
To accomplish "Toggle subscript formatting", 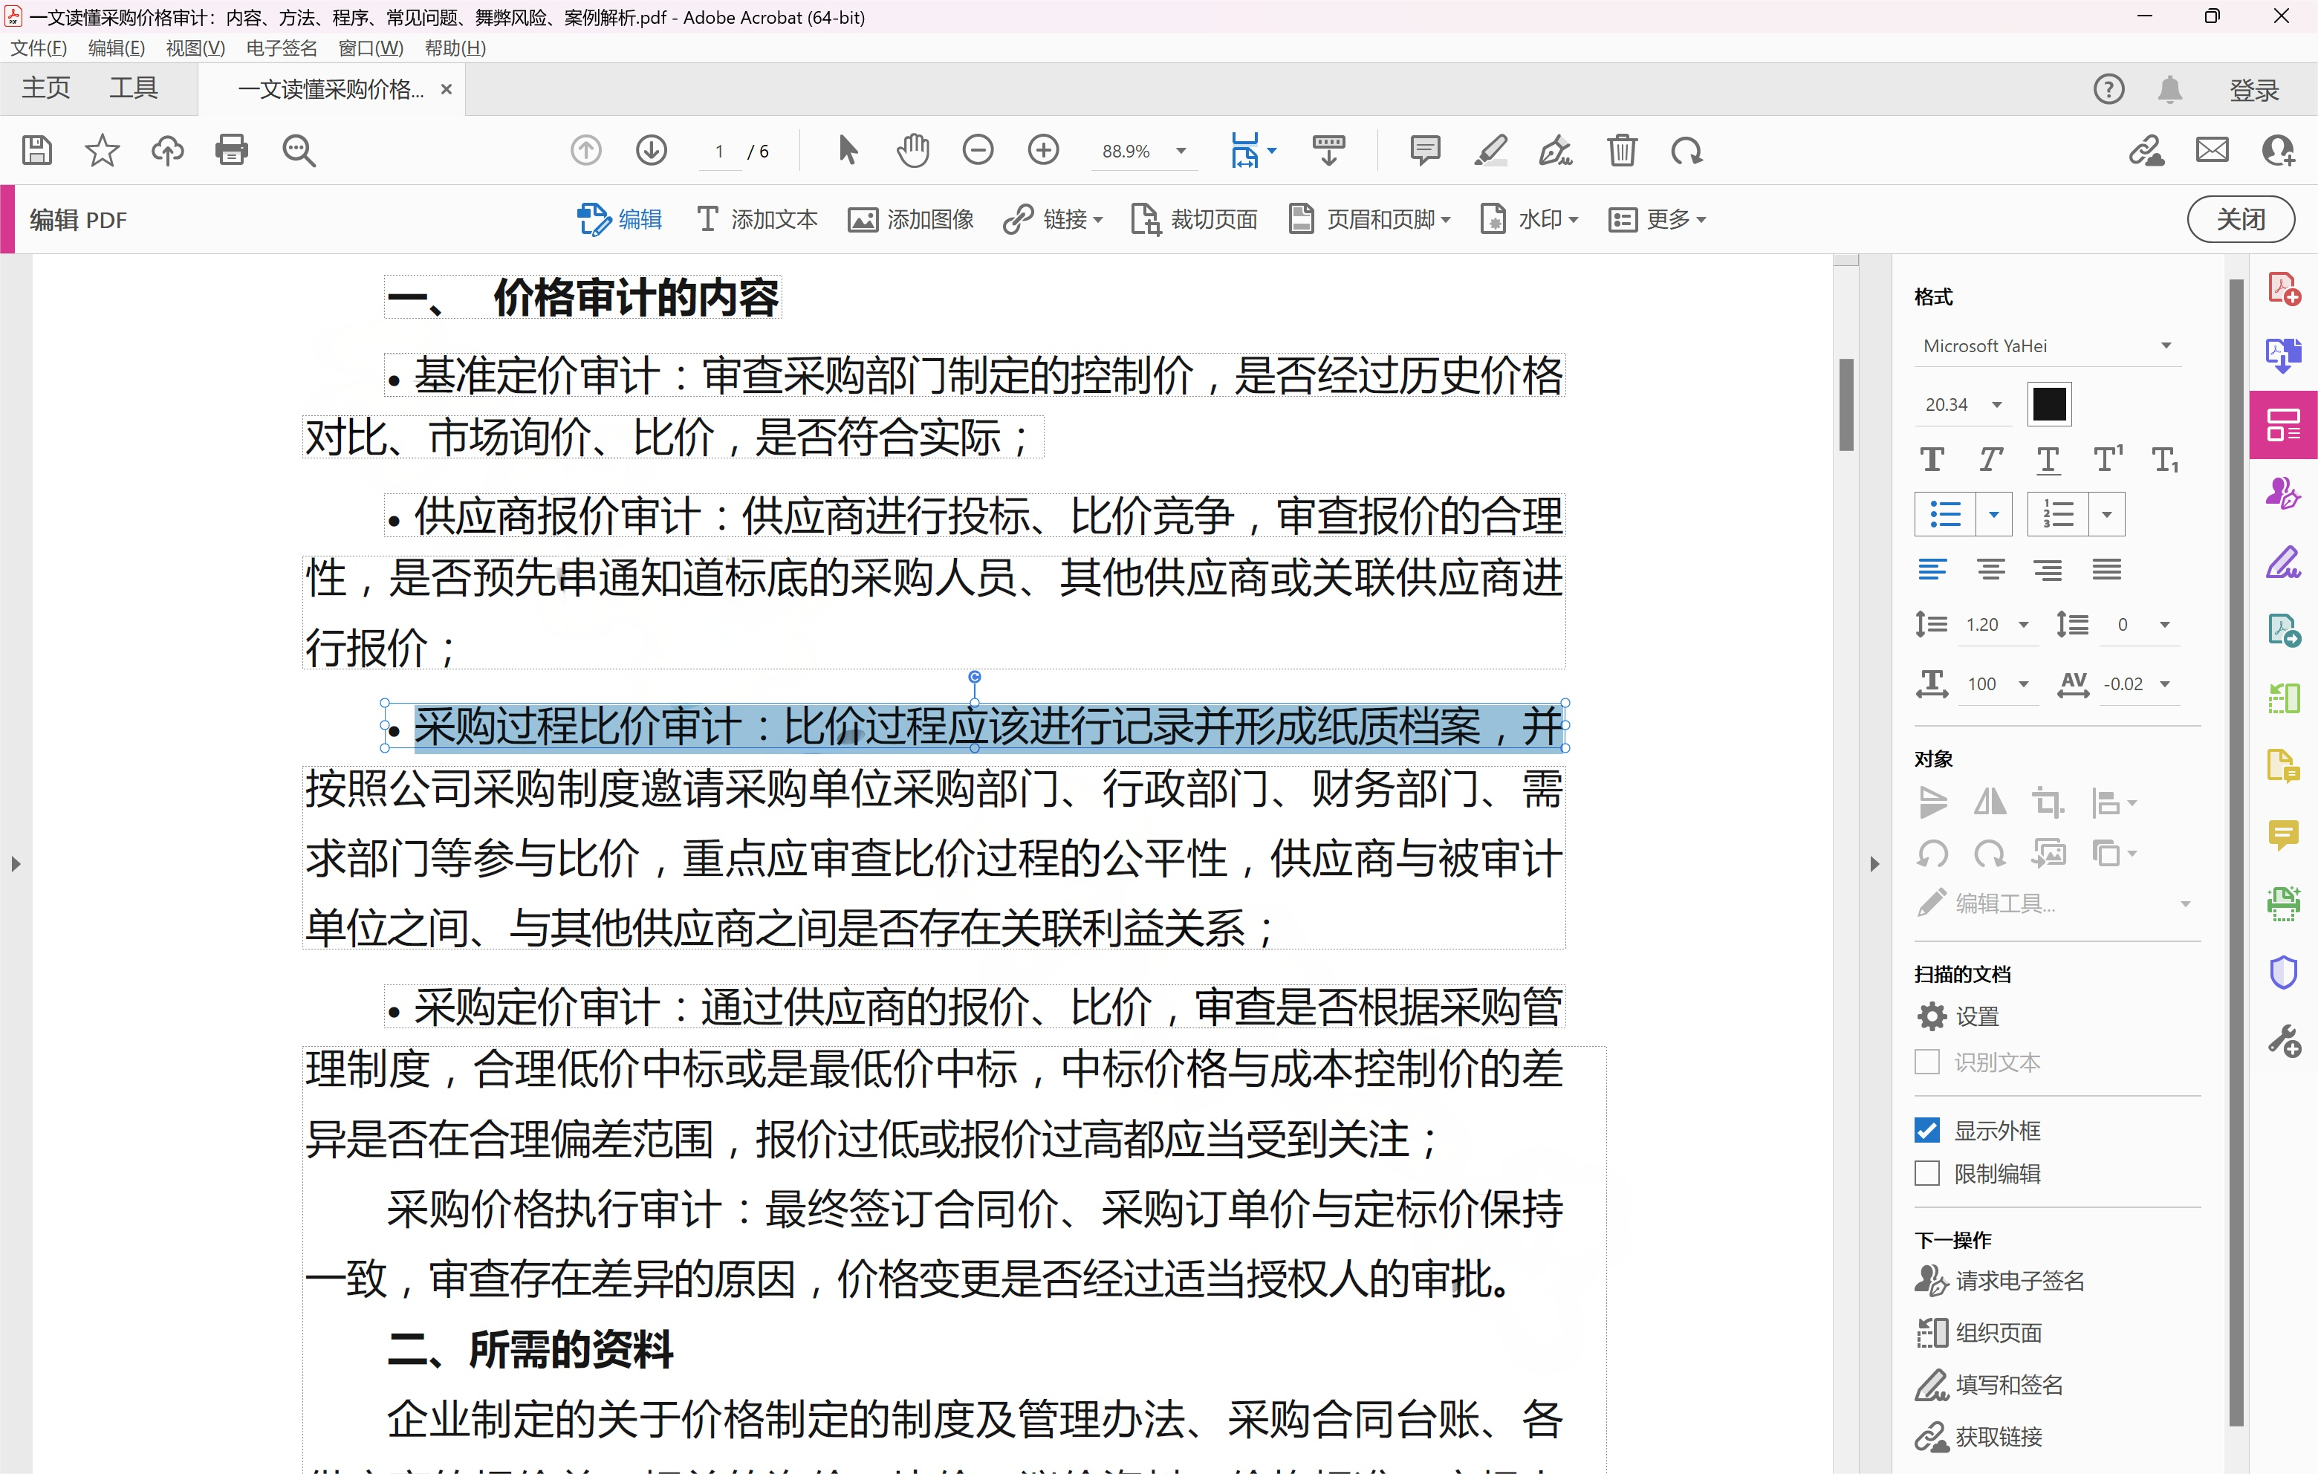I will tap(2166, 459).
